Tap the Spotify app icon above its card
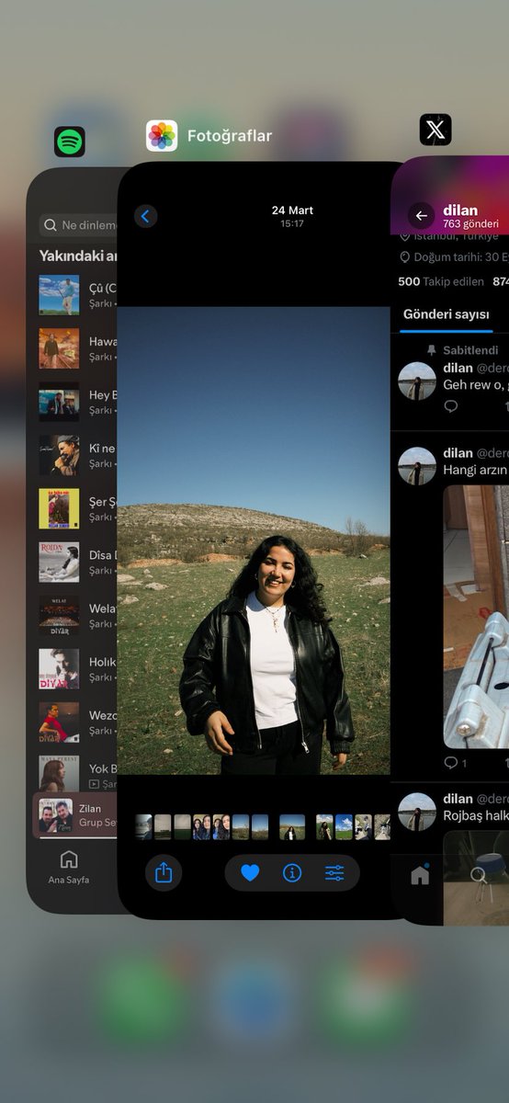The image size is (509, 1103). click(x=70, y=142)
